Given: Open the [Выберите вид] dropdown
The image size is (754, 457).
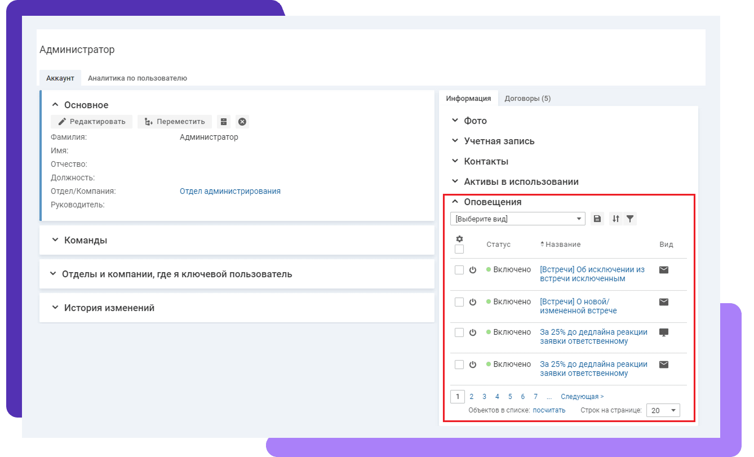Looking at the screenshot, I should tap(517, 219).
